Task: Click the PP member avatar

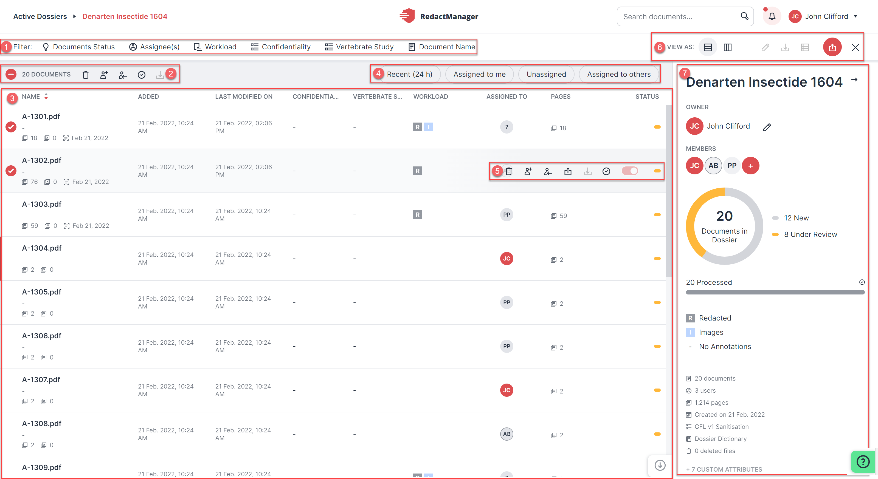Action: (x=732, y=166)
